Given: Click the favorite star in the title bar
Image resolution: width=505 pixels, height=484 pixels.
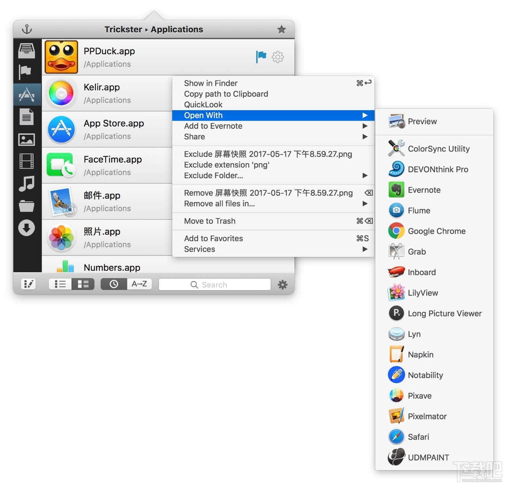Looking at the screenshot, I should pyautogui.click(x=282, y=29).
